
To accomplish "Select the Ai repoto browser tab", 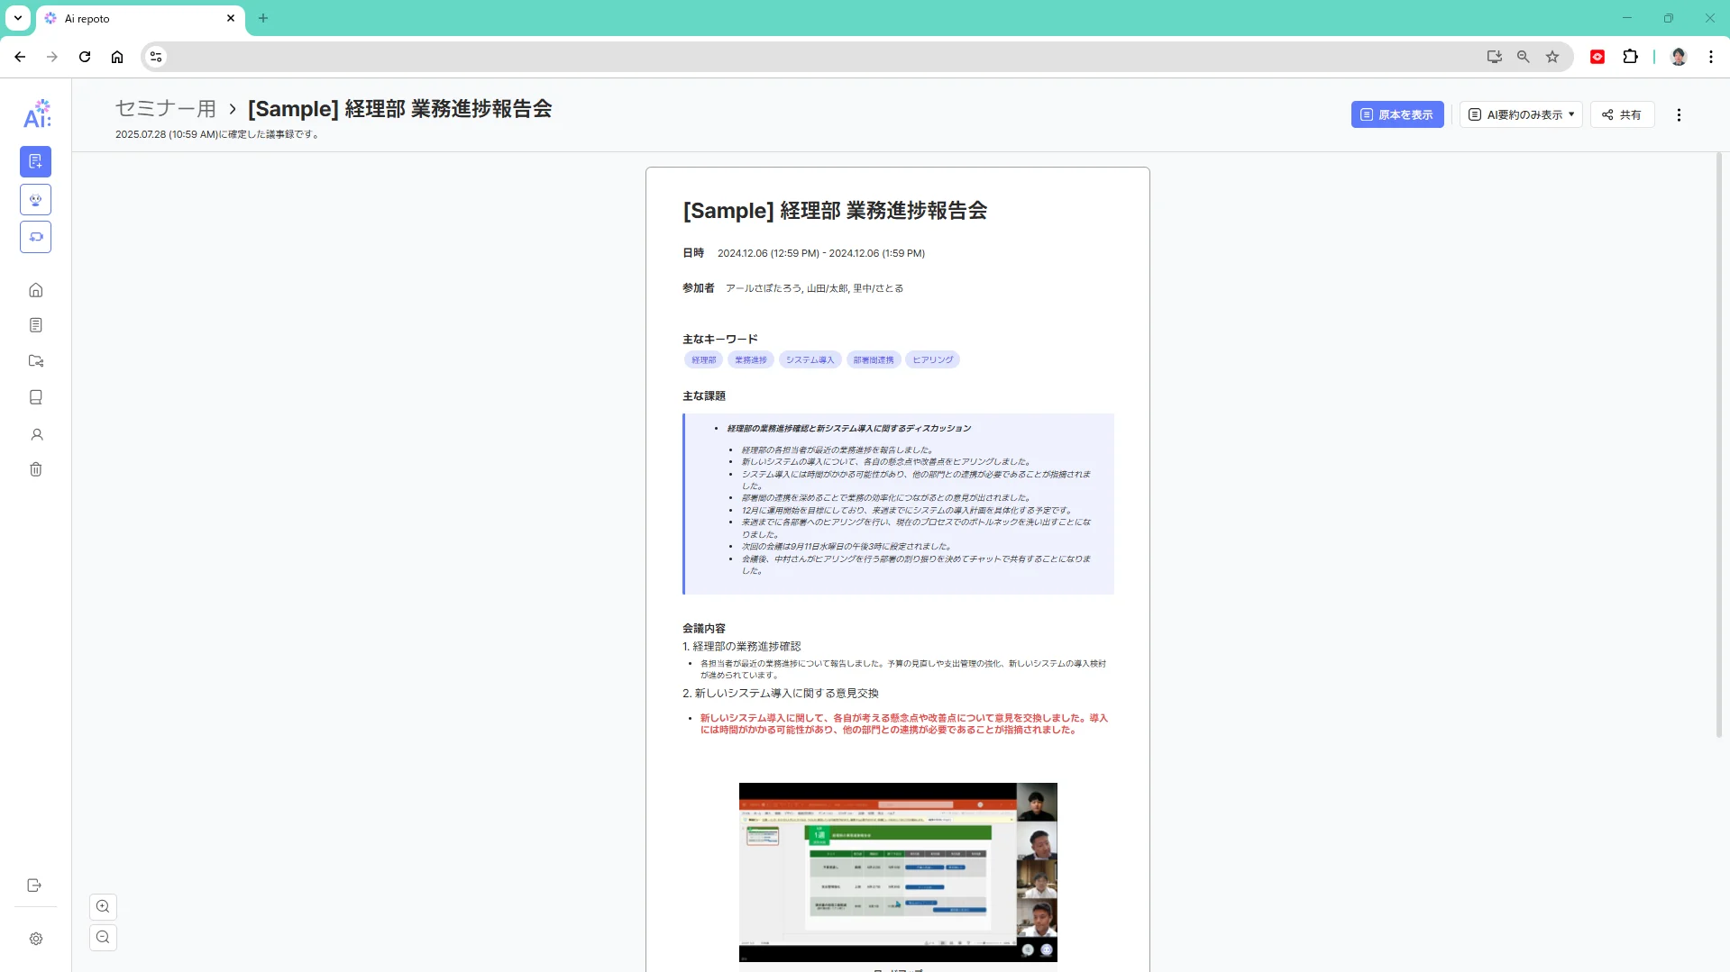I will click(140, 19).
